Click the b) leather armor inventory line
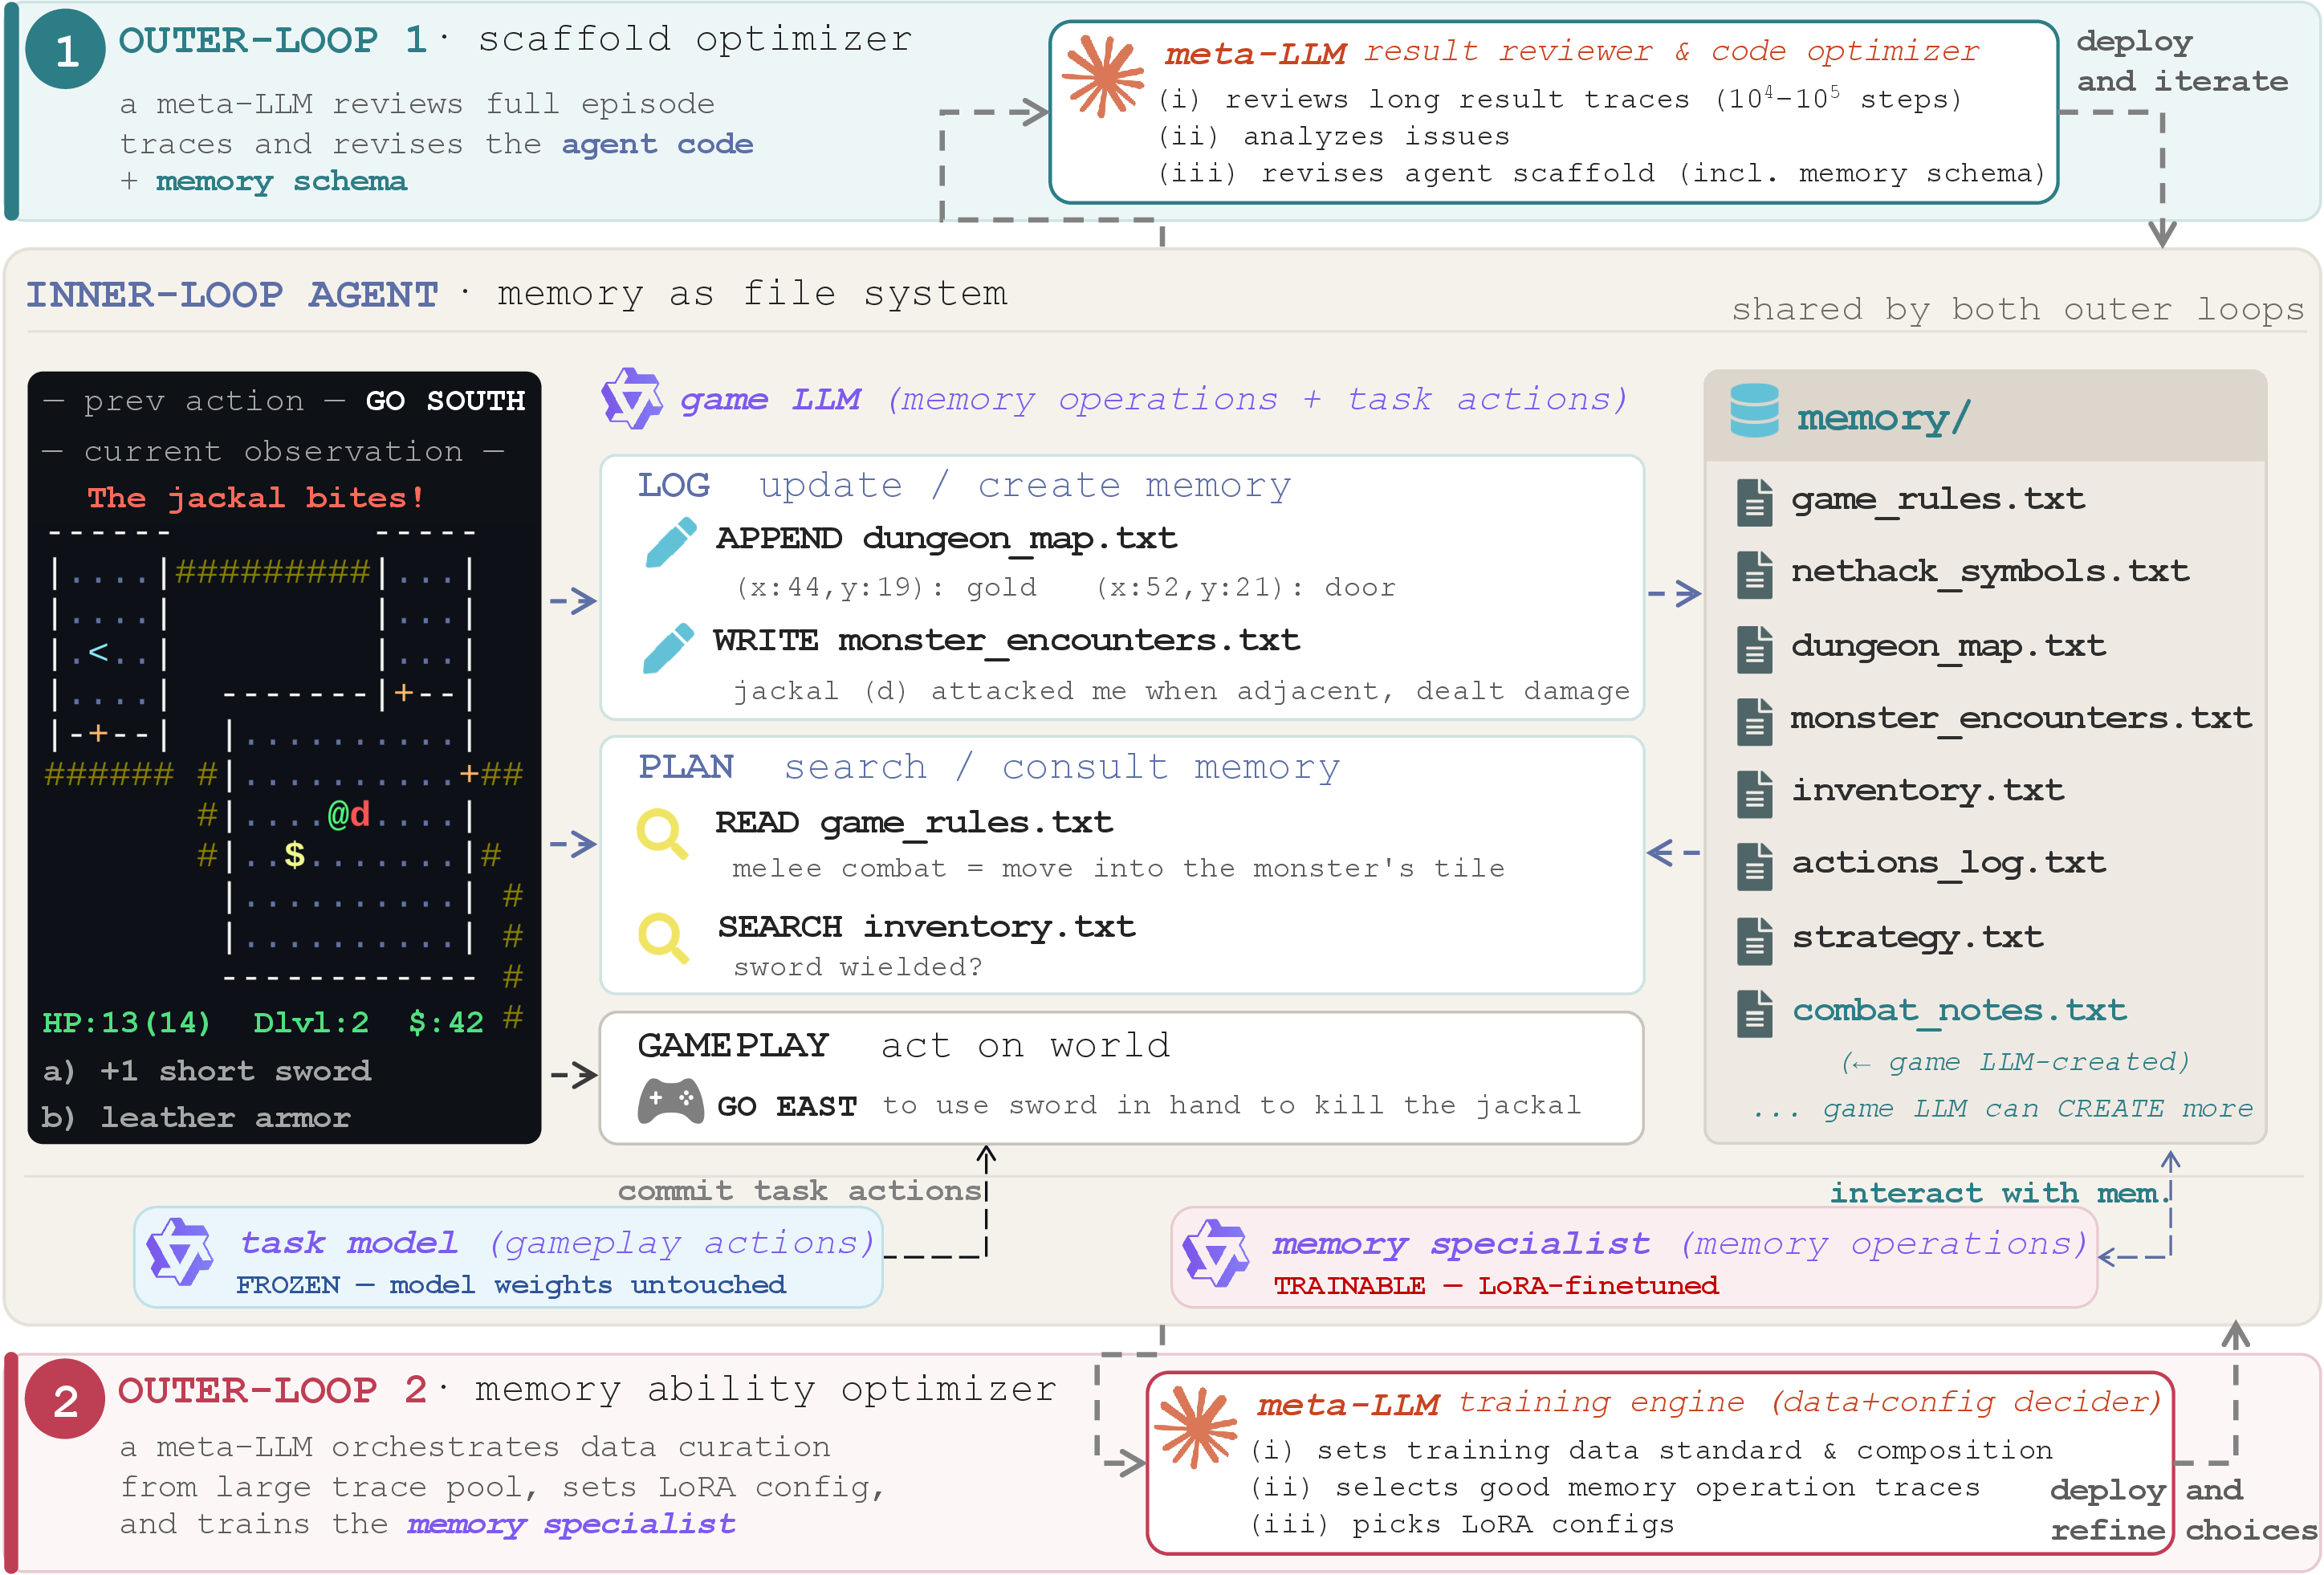This screenshot has height=1575, width=2324. [197, 1117]
